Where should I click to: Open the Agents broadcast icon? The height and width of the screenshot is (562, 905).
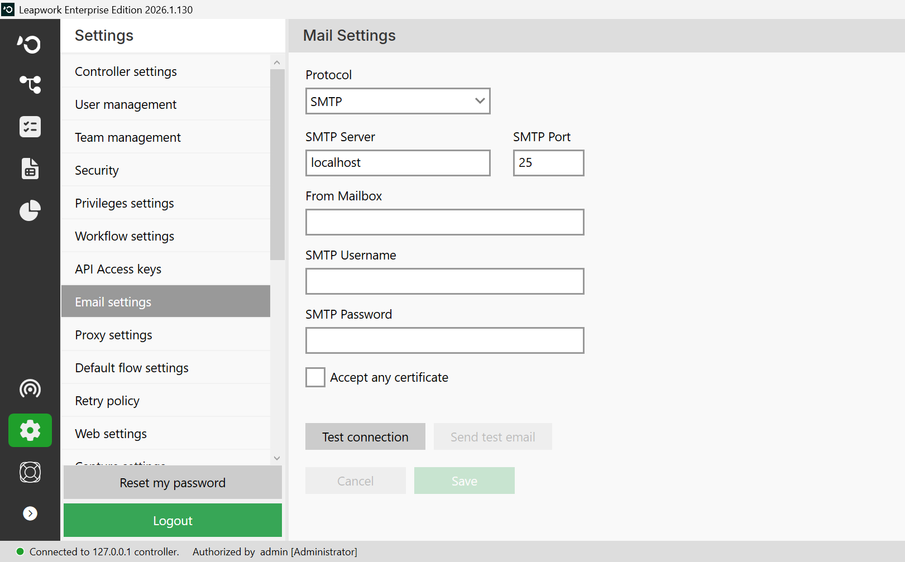click(x=30, y=388)
